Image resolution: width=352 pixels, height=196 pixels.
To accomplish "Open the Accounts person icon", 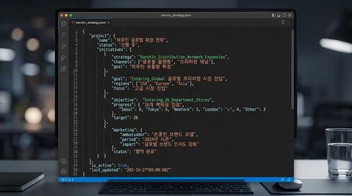I will pyautogui.click(x=64, y=161).
